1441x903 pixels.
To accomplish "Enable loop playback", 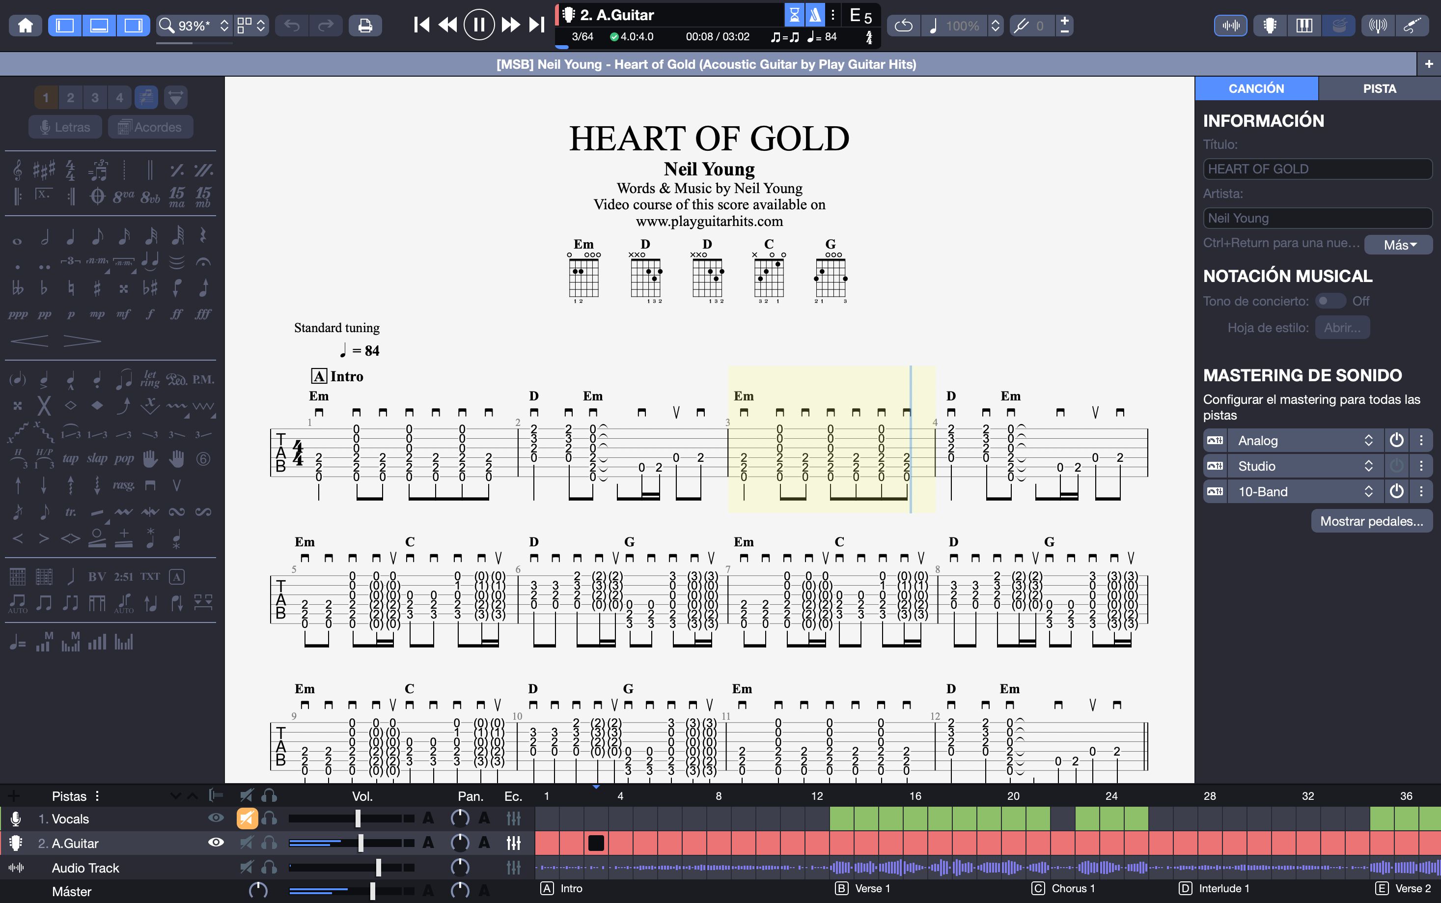I will point(904,26).
